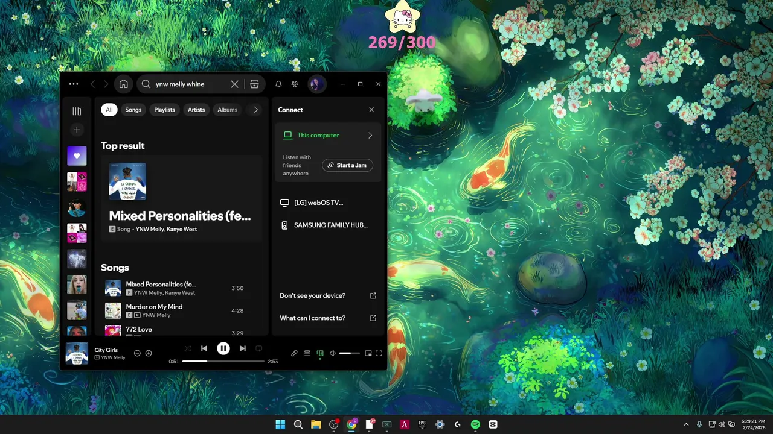Select the Playlists filter chip
The image size is (773, 434).
164,110
